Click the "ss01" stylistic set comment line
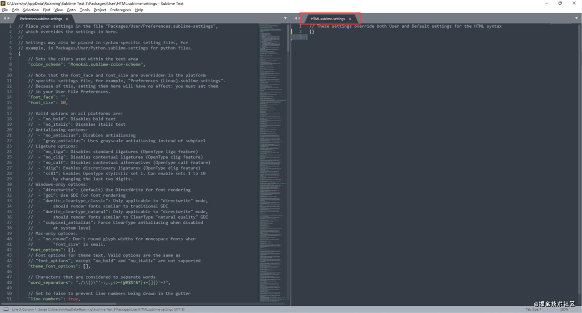582x313 pixels. [117, 173]
